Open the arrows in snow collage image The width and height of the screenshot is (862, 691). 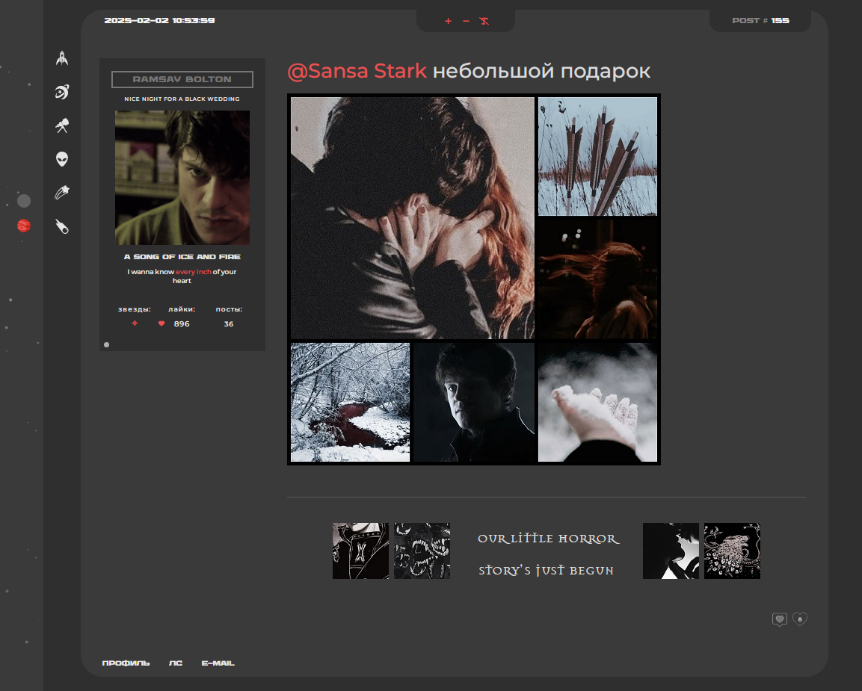click(x=597, y=157)
